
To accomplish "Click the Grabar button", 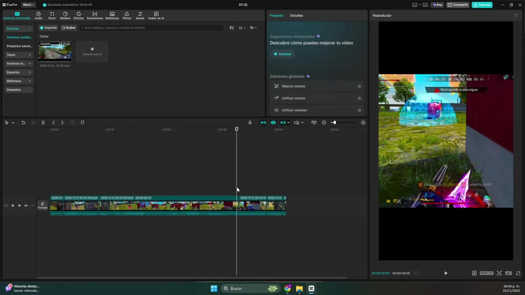I will coord(68,28).
